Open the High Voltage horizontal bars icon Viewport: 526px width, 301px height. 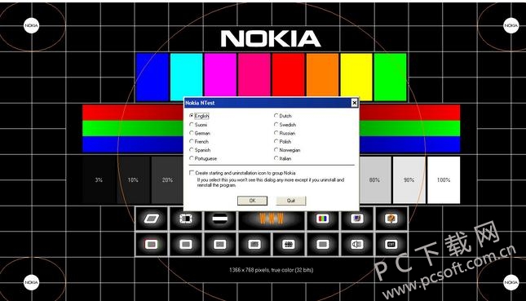point(219,219)
